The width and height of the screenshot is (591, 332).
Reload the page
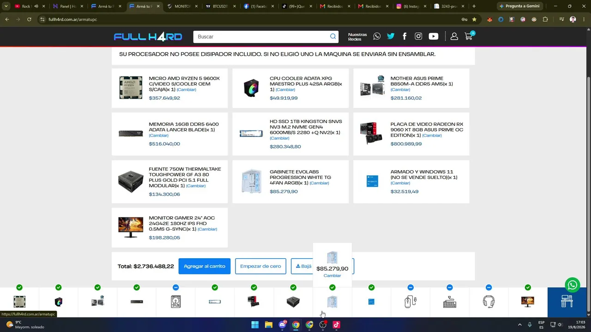(29, 19)
